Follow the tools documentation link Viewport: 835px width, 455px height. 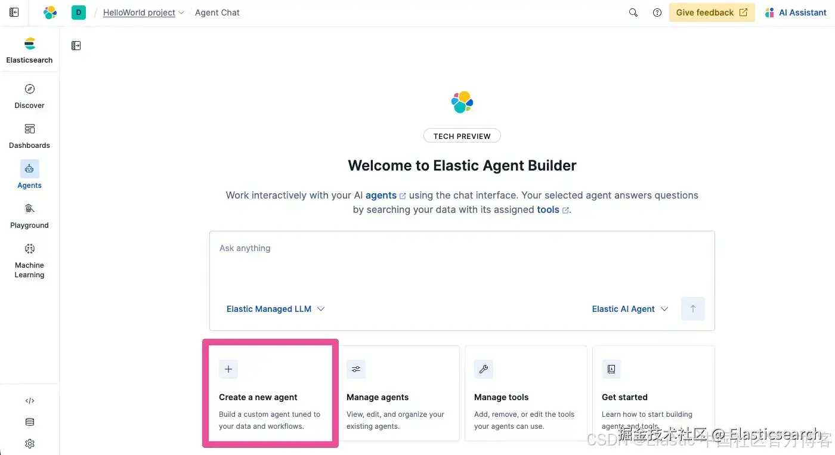(553, 209)
